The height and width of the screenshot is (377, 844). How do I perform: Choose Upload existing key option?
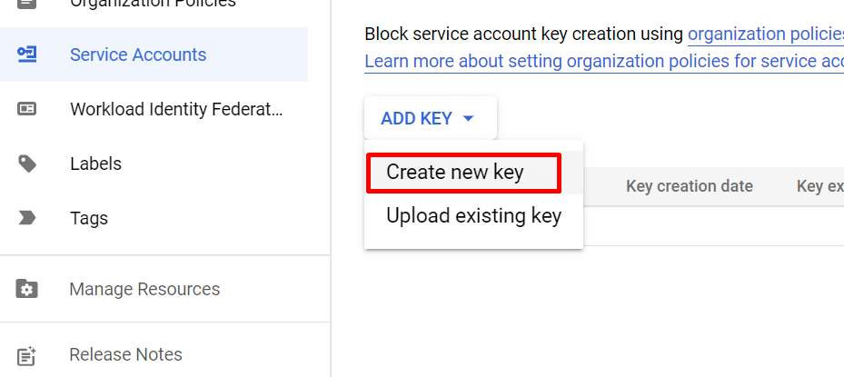[x=473, y=216]
